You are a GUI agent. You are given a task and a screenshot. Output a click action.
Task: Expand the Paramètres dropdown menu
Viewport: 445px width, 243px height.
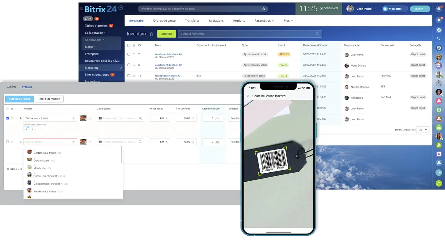[x=264, y=21]
